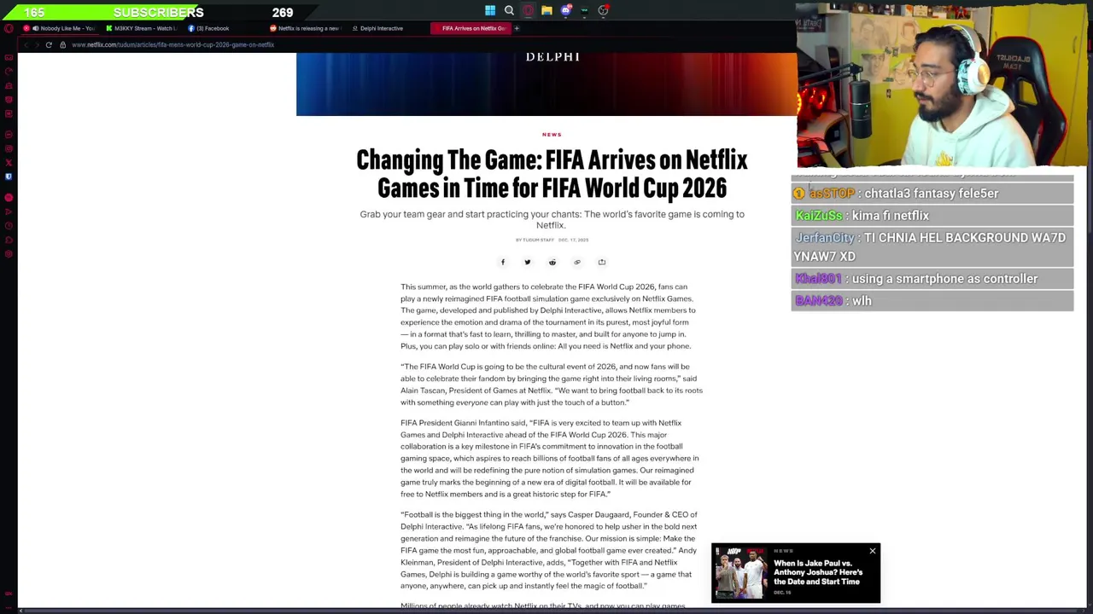Open the X (Twitter) sidebar icon
The height and width of the screenshot is (614, 1093).
pyautogui.click(x=9, y=162)
